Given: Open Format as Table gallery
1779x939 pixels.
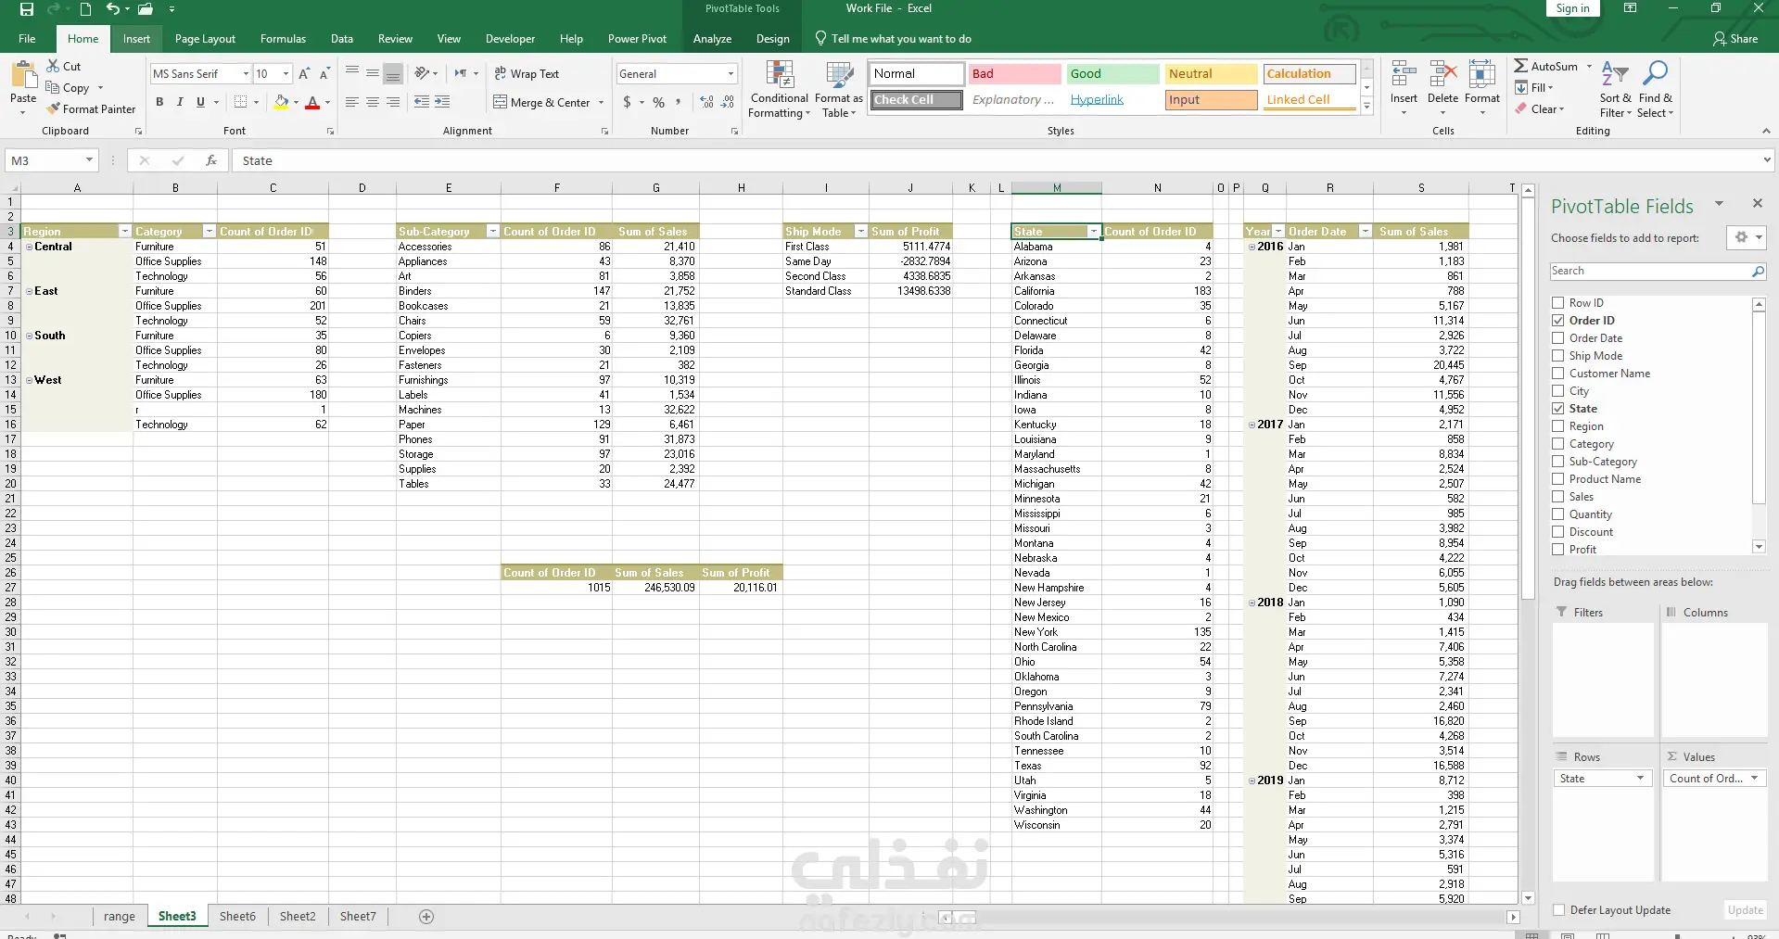Looking at the screenshot, I should pos(838,89).
